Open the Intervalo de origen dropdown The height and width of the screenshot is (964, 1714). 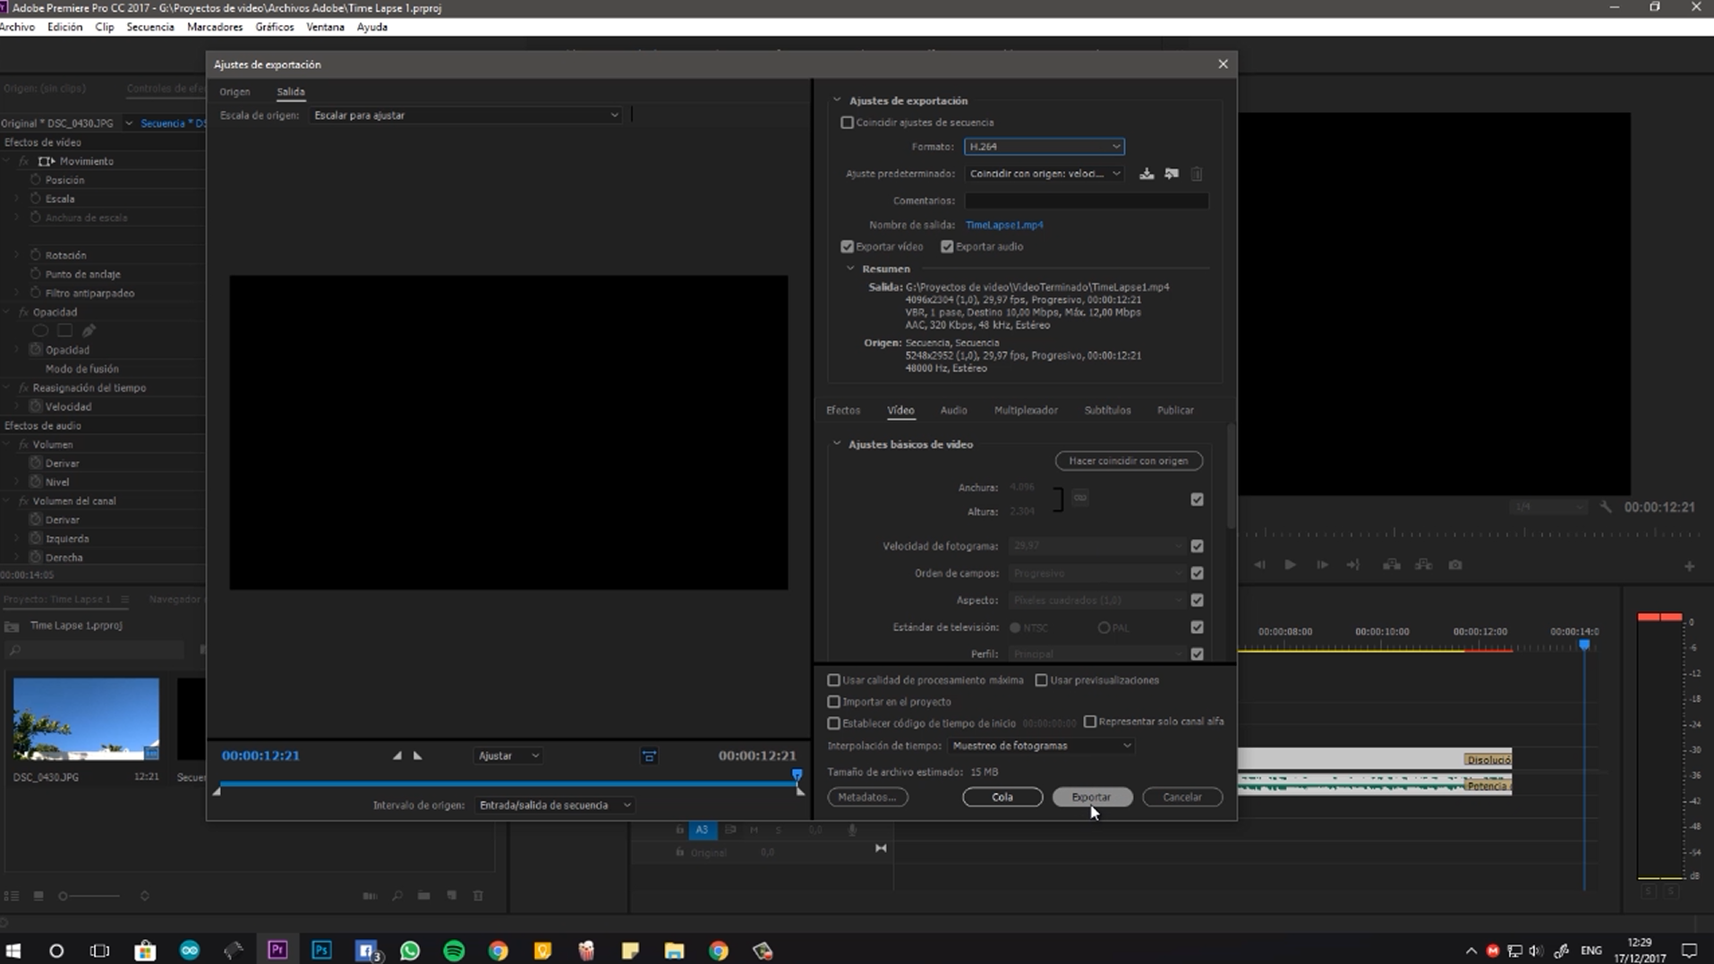(555, 806)
